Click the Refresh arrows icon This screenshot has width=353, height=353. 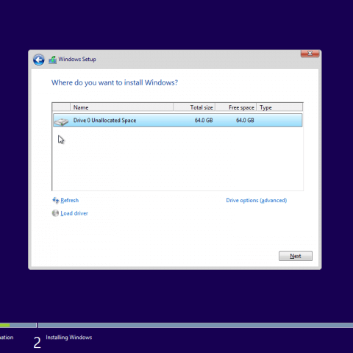56,200
